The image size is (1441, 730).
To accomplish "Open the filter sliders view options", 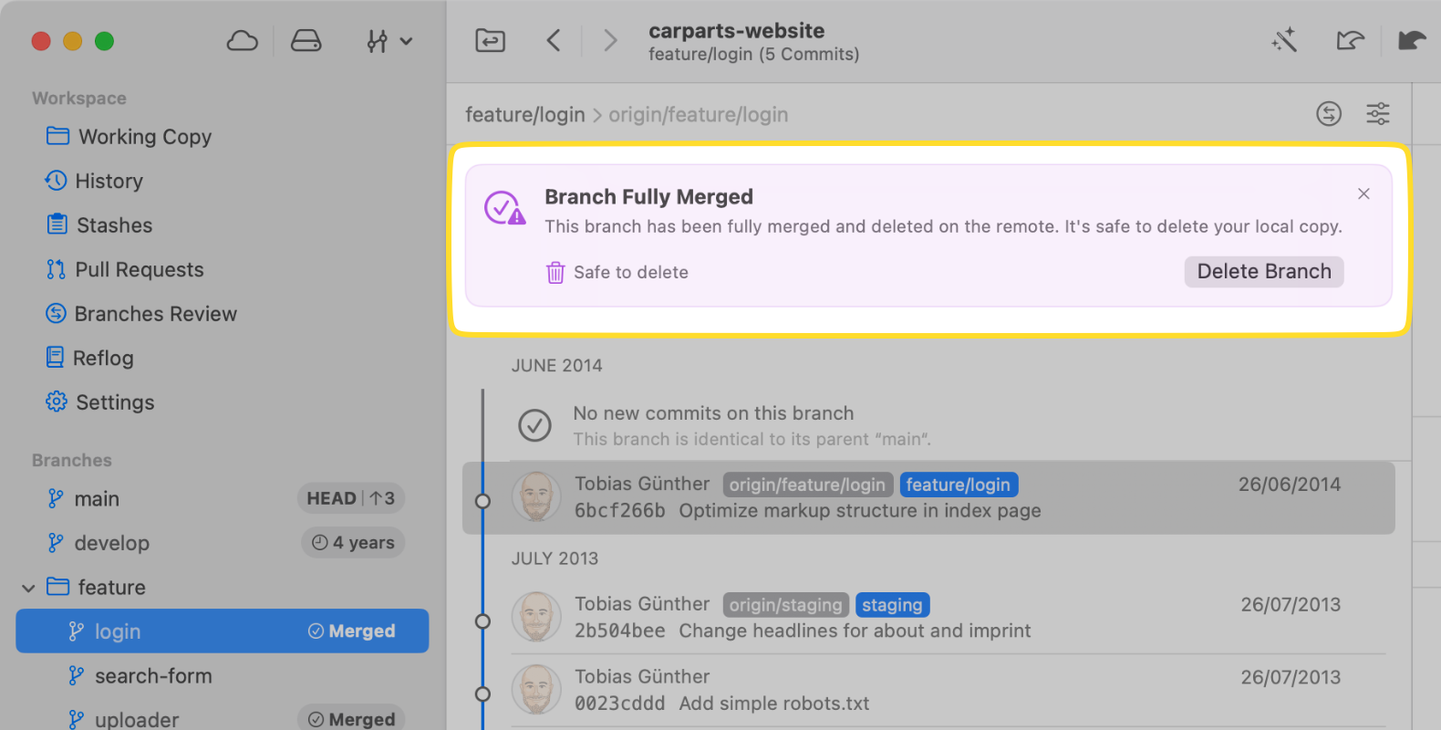I will (1377, 114).
